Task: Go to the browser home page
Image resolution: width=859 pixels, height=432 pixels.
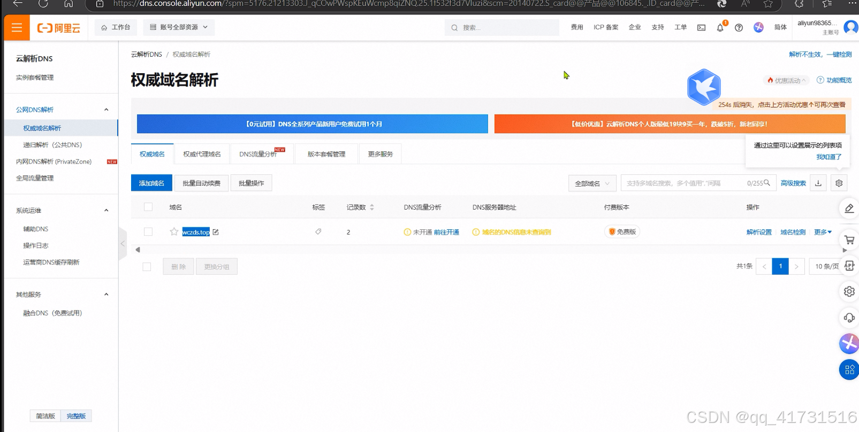Action: [69, 4]
